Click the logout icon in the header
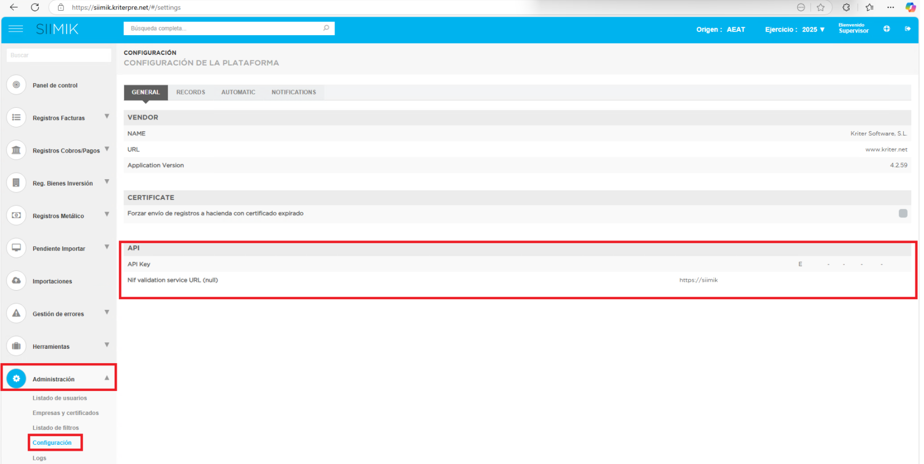 coord(907,29)
